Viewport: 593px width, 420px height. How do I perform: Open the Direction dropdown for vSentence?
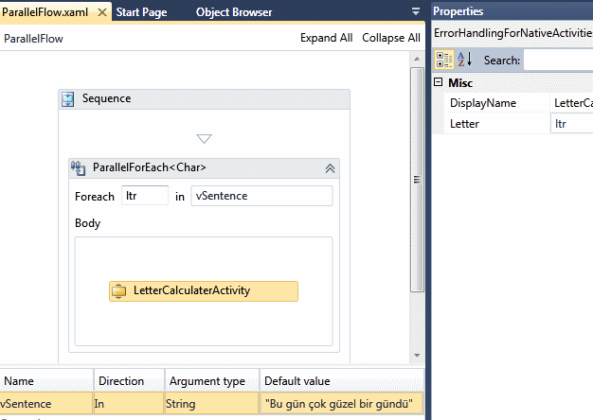coord(129,404)
